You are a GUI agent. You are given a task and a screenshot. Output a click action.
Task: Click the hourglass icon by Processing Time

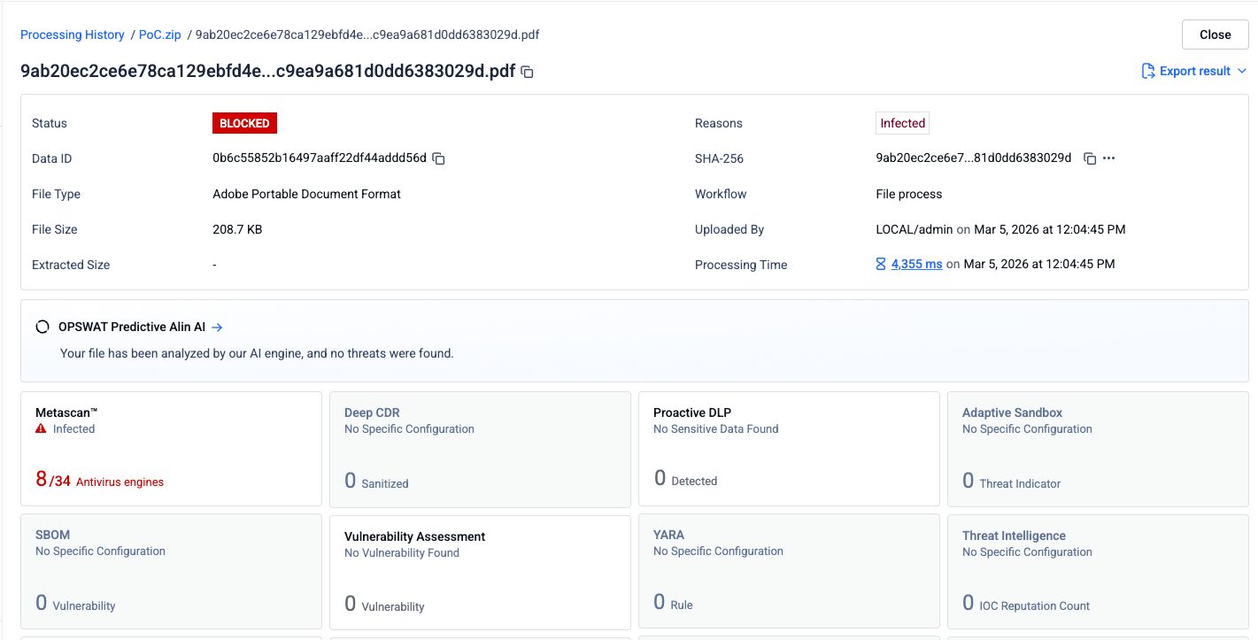[881, 265]
